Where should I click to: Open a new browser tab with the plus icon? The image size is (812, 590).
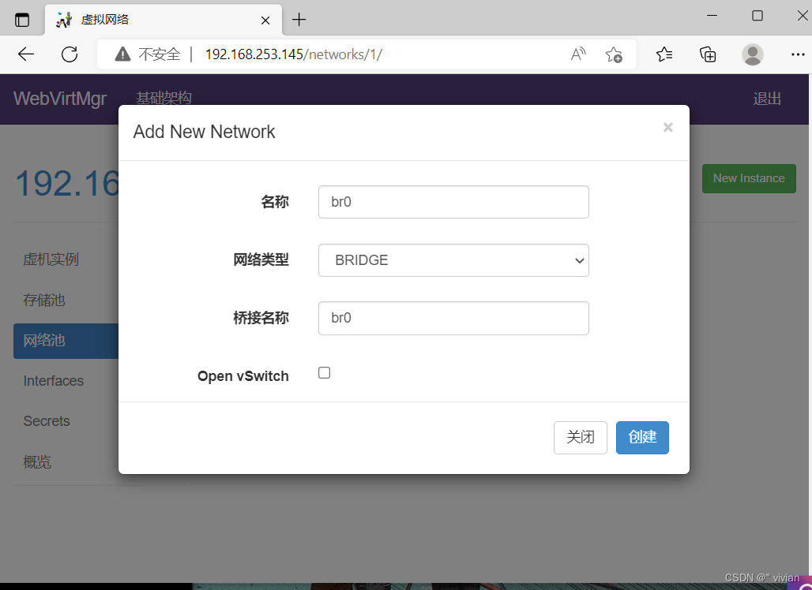[x=299, y=20]
